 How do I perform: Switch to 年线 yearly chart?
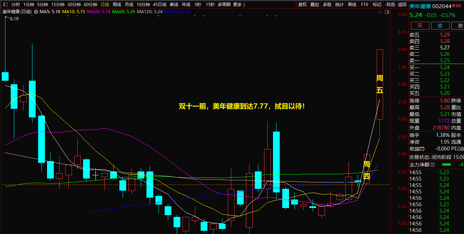186,5
